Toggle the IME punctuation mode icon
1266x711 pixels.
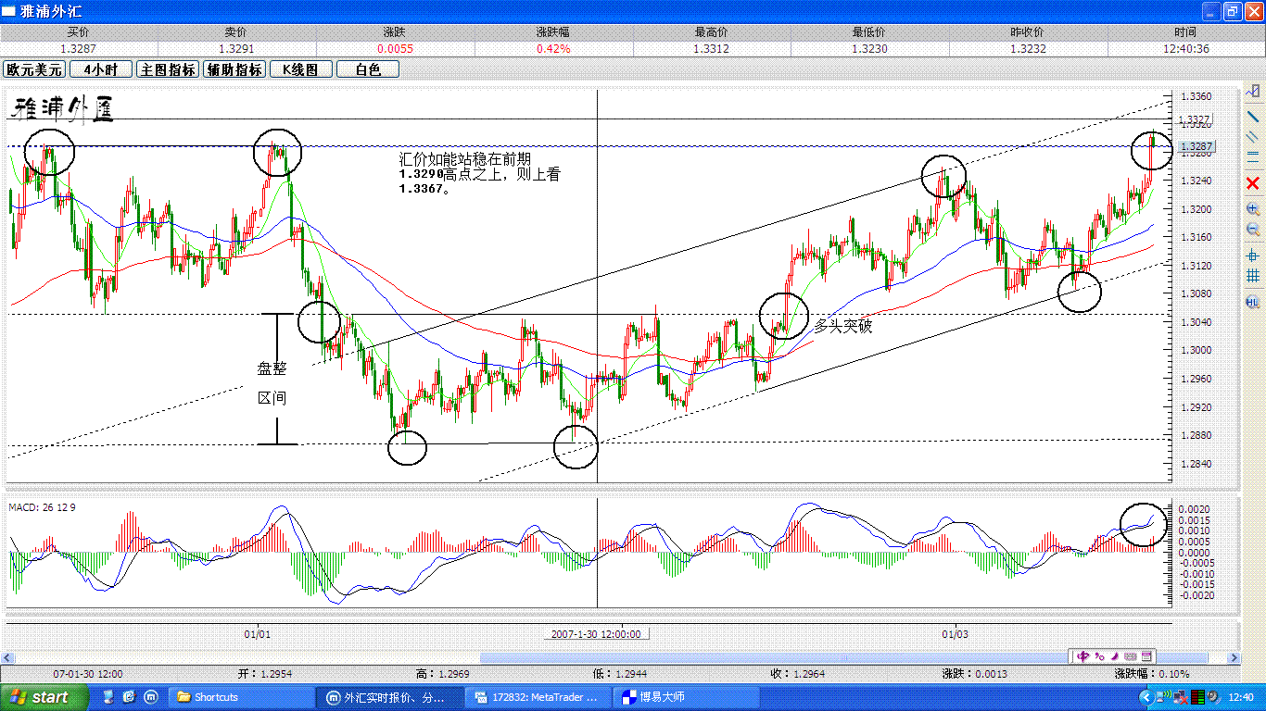[1099, 656]
